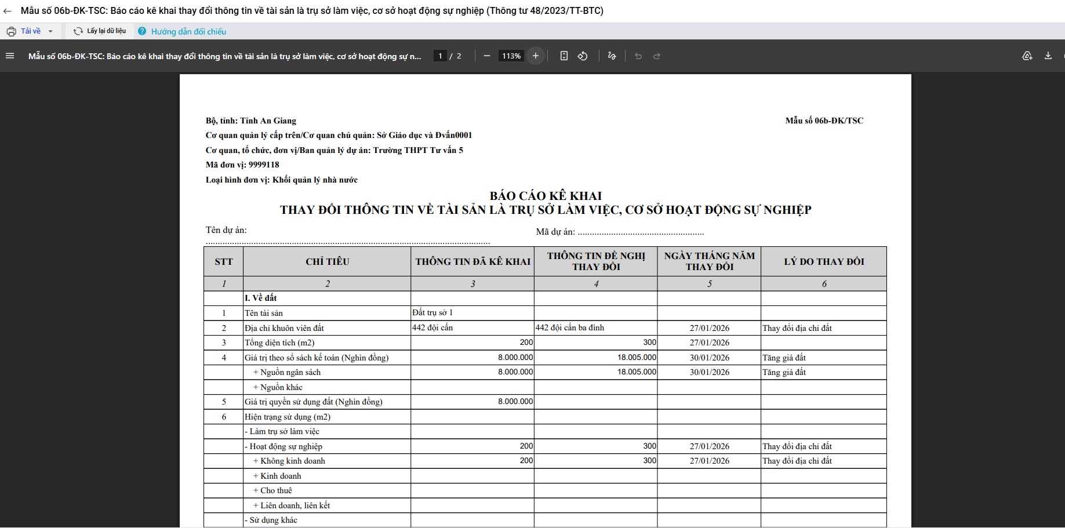Click the redo arrow in PDF toolbar

tap(657, 56)
